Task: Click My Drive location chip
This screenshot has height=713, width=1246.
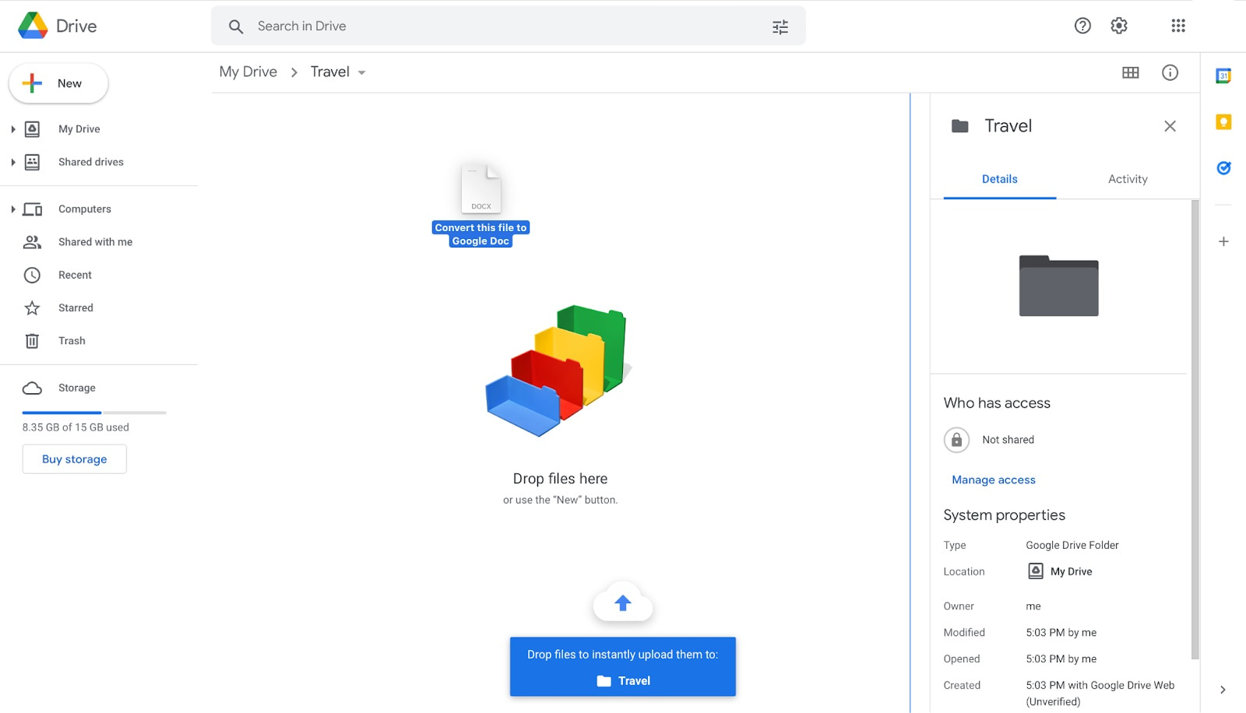Action: coord(1060,571)
